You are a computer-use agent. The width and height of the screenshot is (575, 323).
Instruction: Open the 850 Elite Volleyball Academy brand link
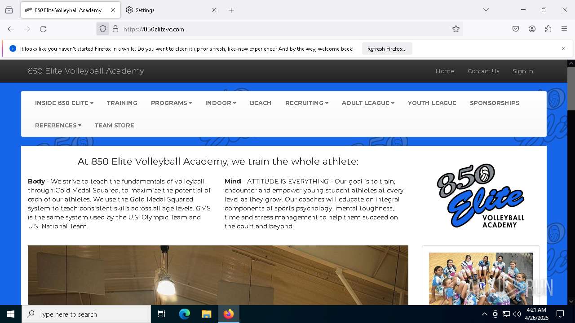pyautogui.click(x=86, y=71)
